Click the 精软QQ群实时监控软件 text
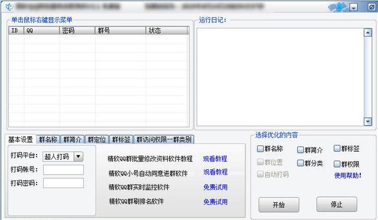 pos(139,187)
